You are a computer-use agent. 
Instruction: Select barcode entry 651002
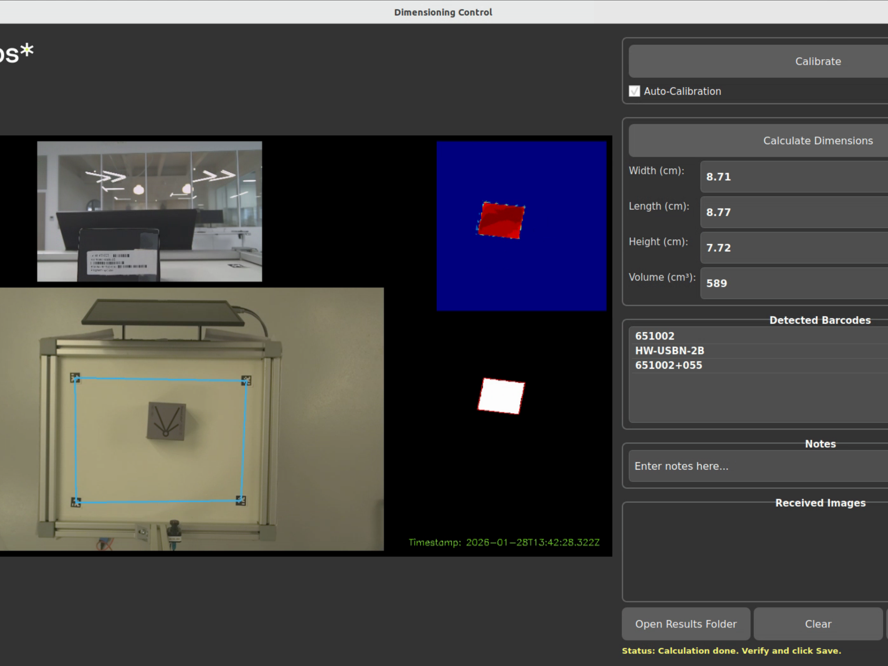(x=655, y=336)
